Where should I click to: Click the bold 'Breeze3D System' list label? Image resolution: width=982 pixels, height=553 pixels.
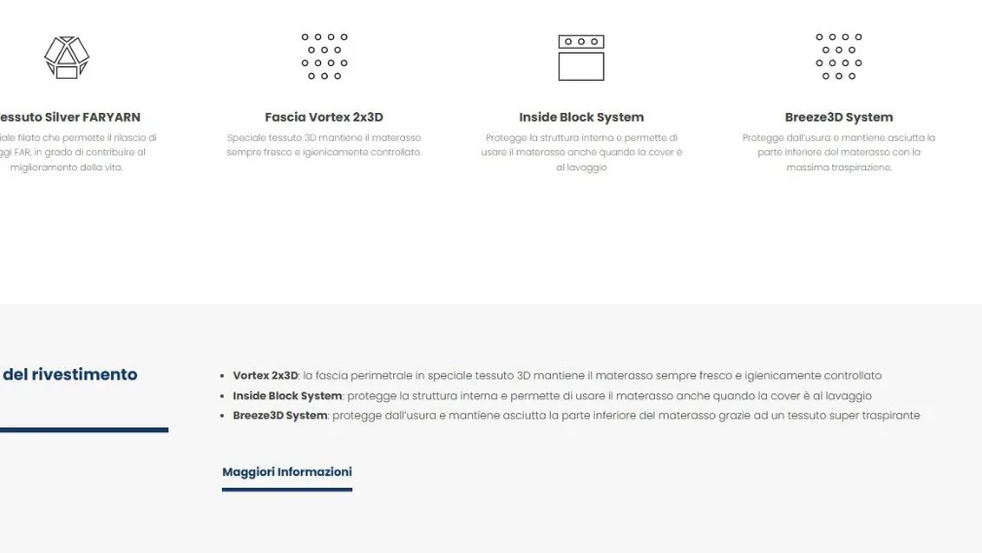tap(279, 416)
